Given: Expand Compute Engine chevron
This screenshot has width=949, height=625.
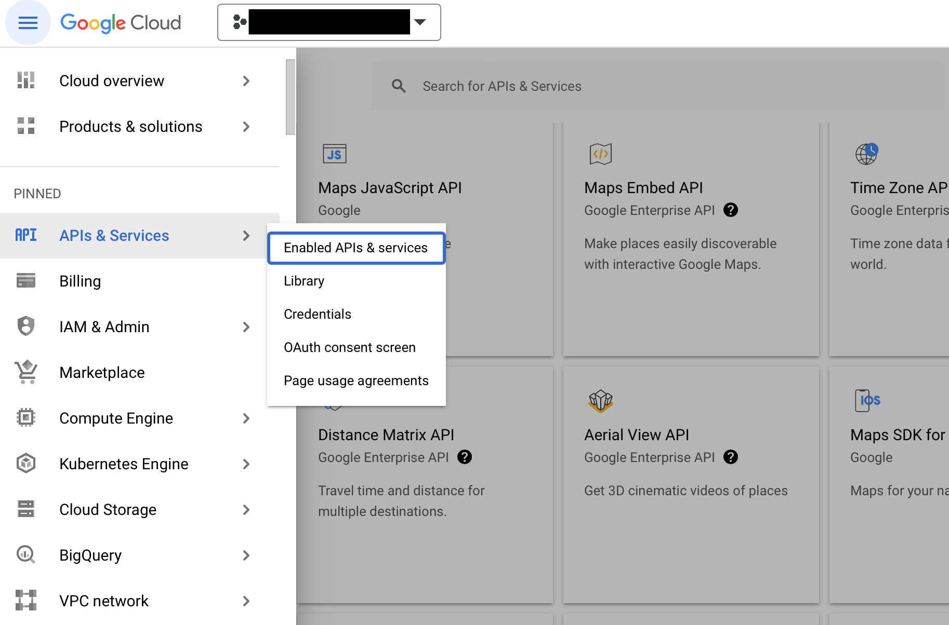Looking at the screenshot, I should pyautogui.click(x=246, y=418).
